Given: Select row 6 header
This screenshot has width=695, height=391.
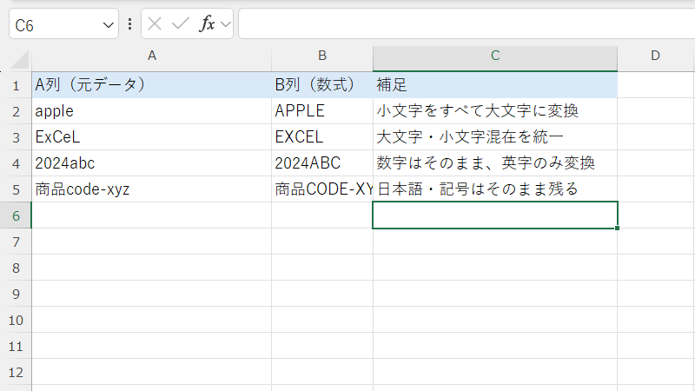Looking at the screenshot, I should click(x=16, y=215).
